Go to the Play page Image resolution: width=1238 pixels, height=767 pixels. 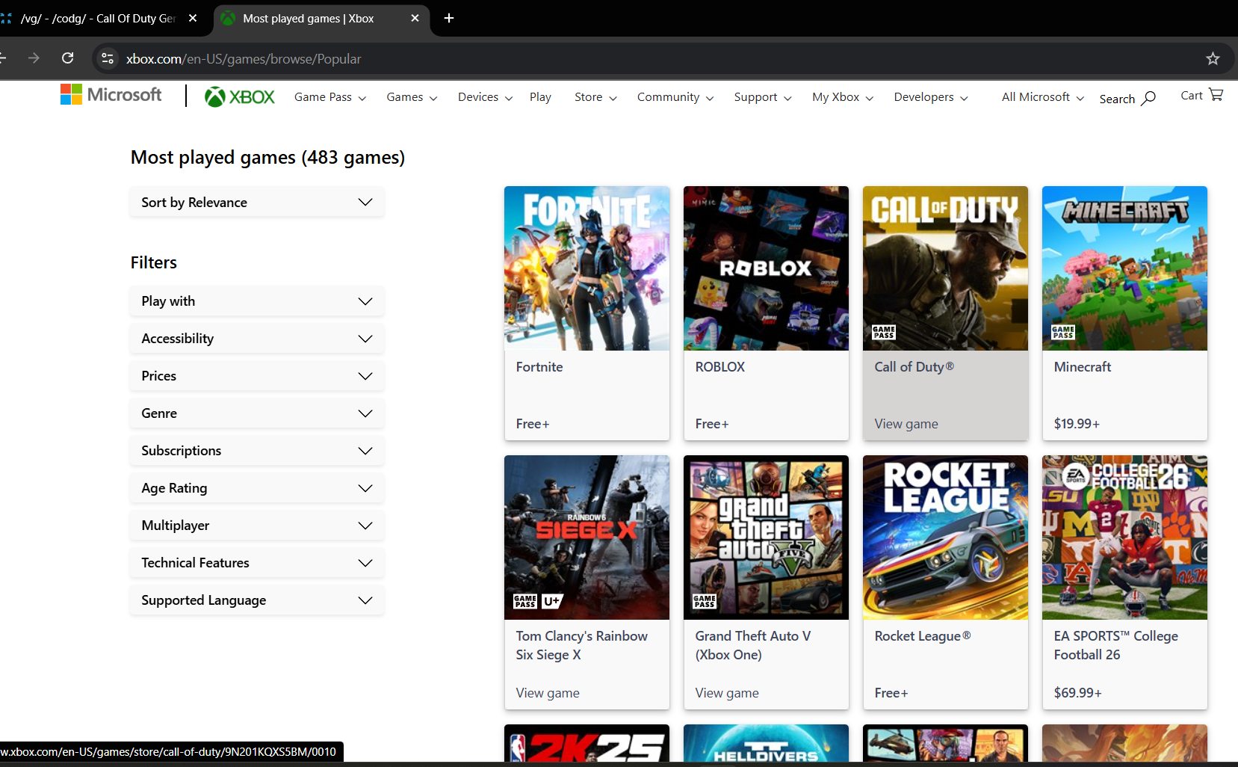click(x=540, y=97)
